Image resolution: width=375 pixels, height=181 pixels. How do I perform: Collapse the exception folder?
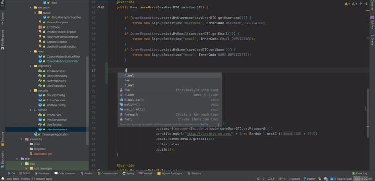click(30, 7)
